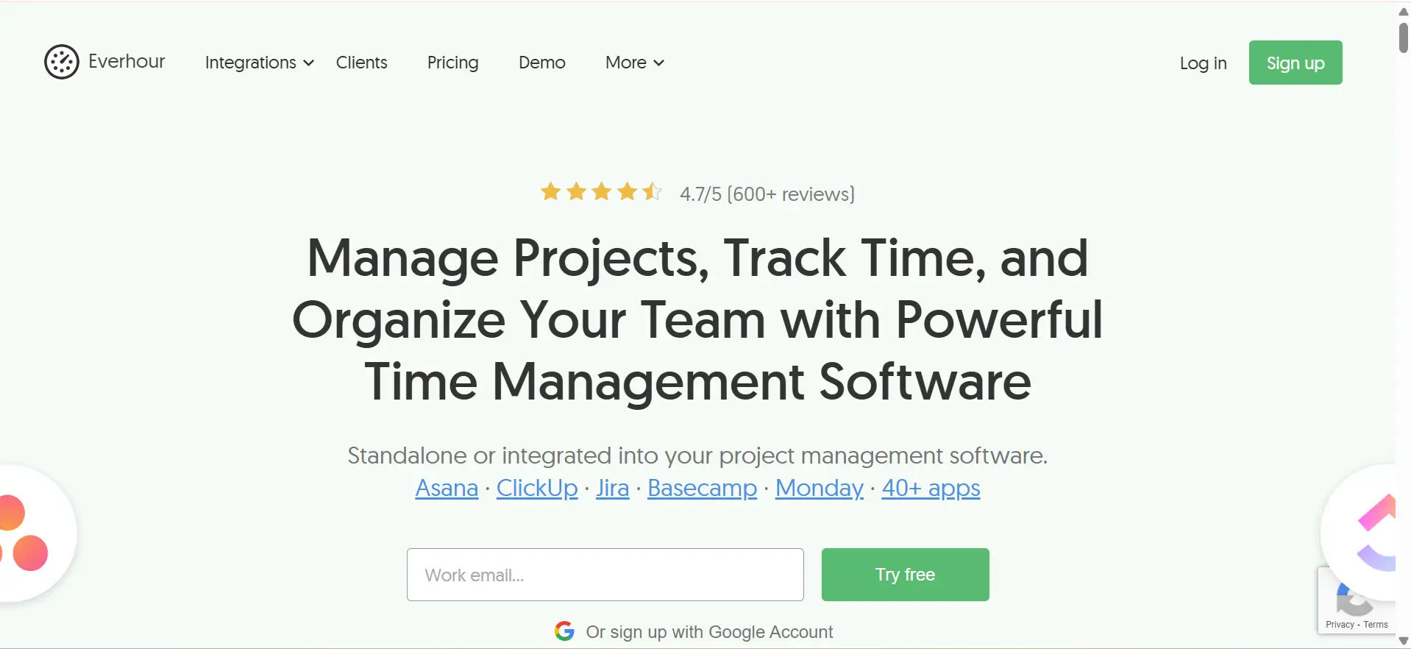Expand the More dropdown menu
1411x649 pixels.
pos(634,63)
